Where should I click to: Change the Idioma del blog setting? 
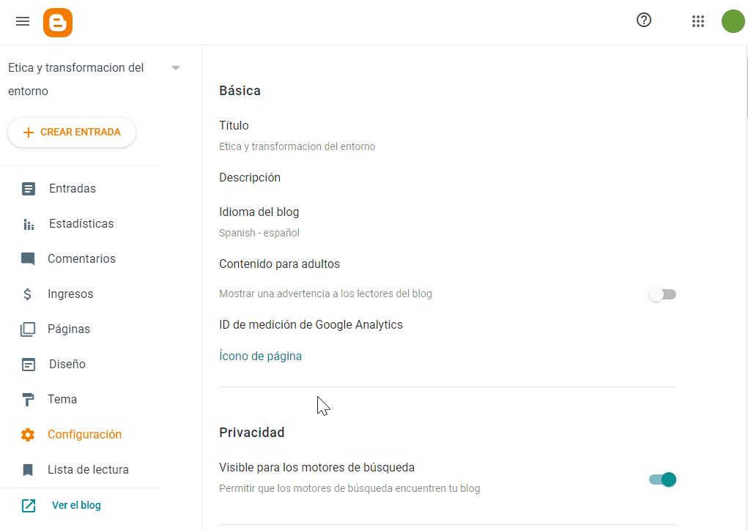coord(448,222)
